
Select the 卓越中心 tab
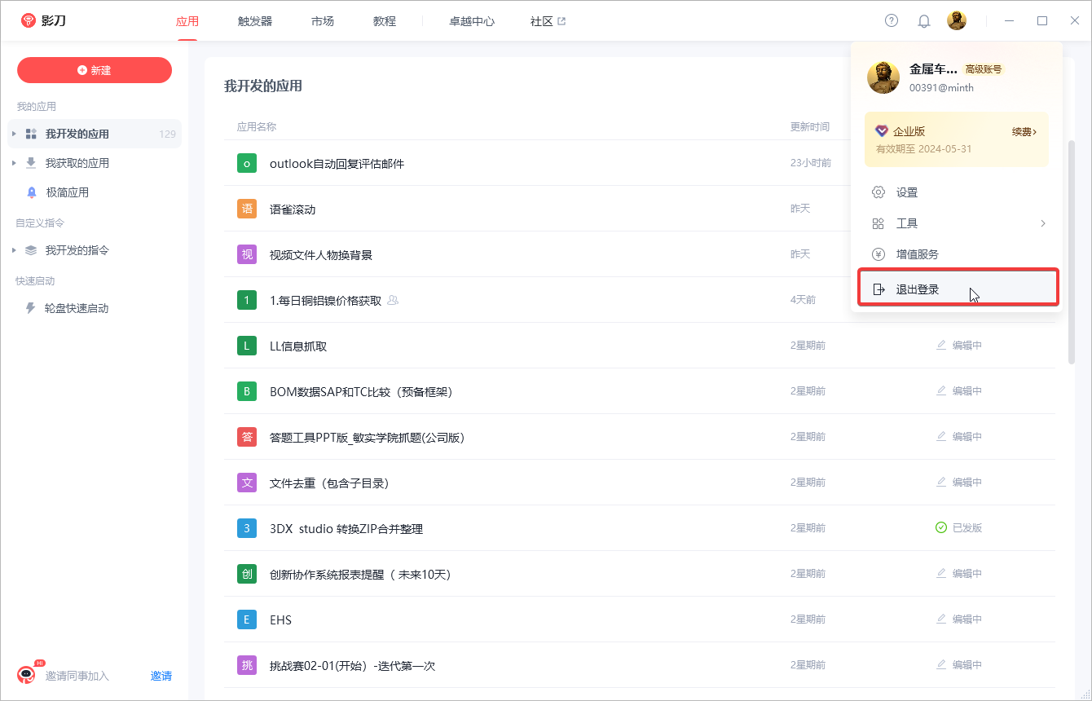(x=472, y=21)
